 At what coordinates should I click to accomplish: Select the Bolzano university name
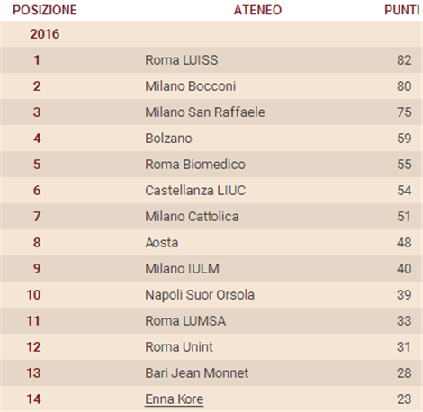click(x=168, y=139)
